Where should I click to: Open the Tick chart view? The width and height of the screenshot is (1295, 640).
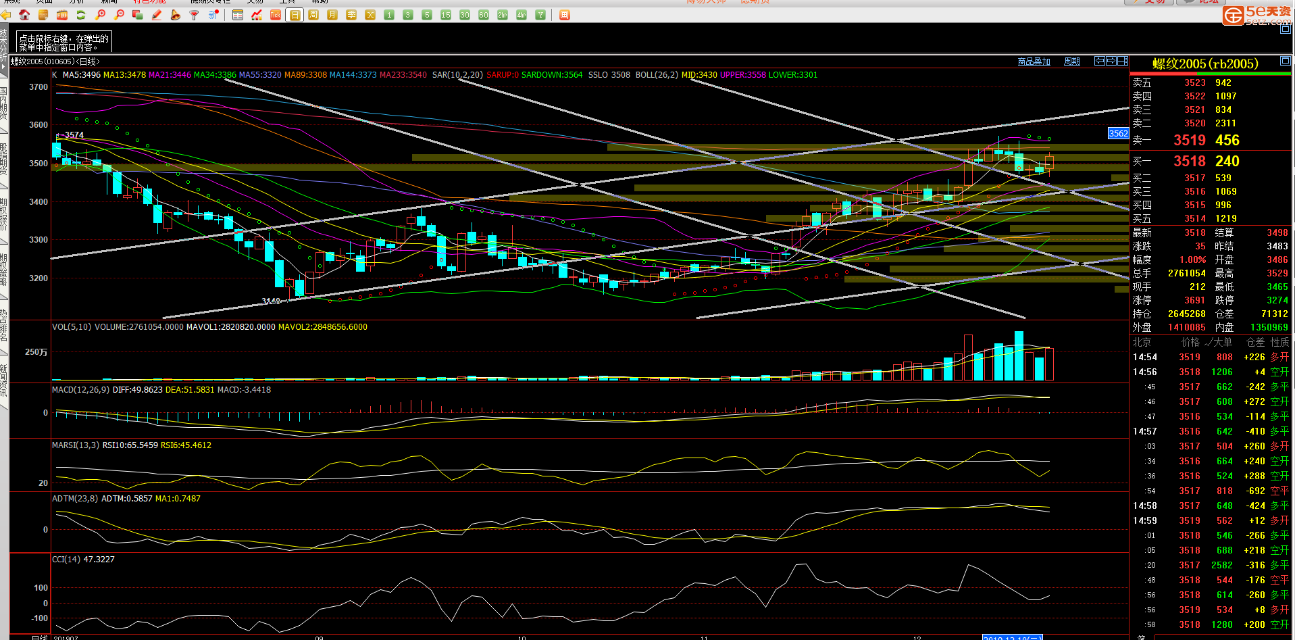(x=276, y=15)
